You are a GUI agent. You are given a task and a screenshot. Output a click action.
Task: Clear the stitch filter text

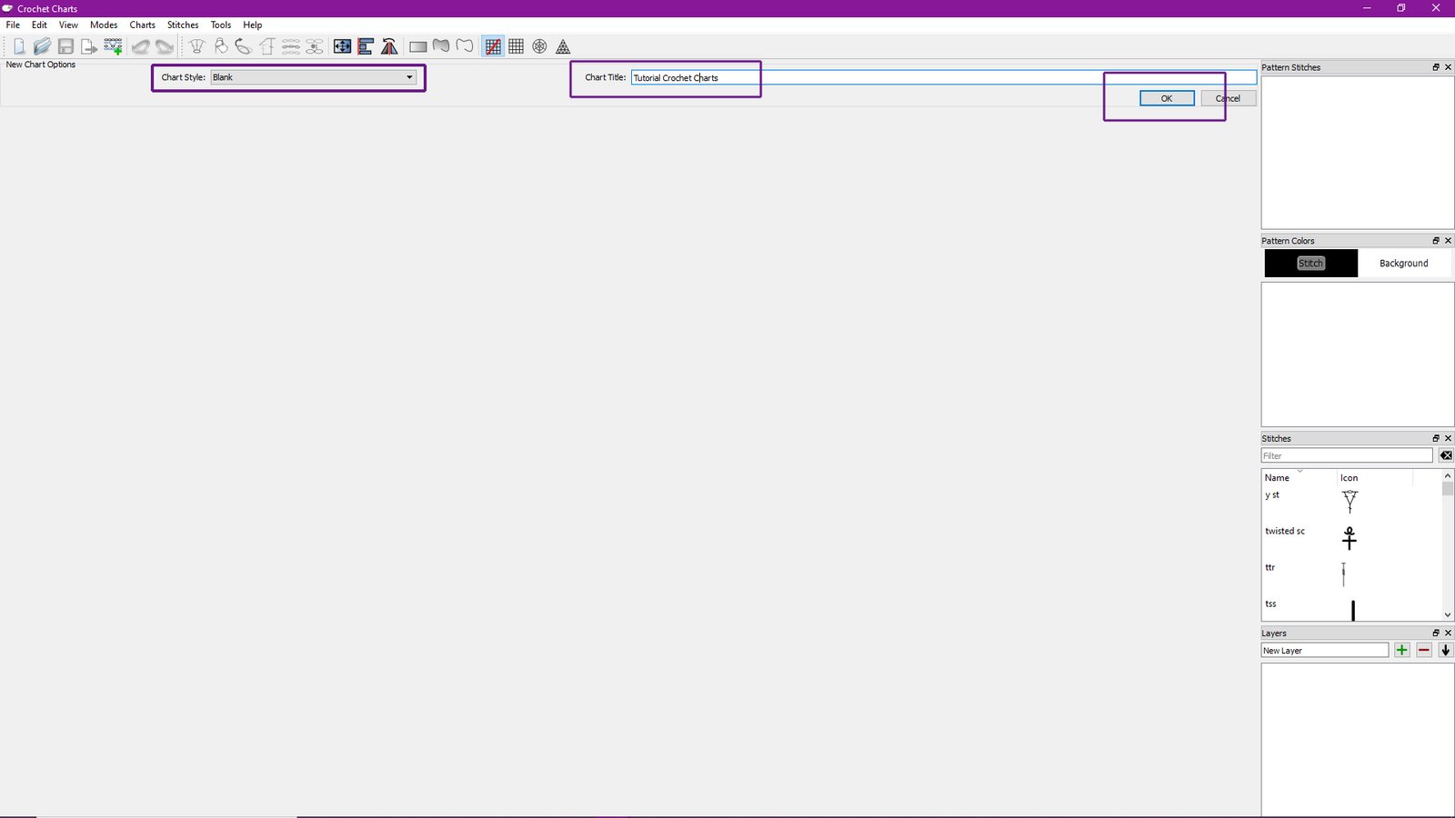1446,455
